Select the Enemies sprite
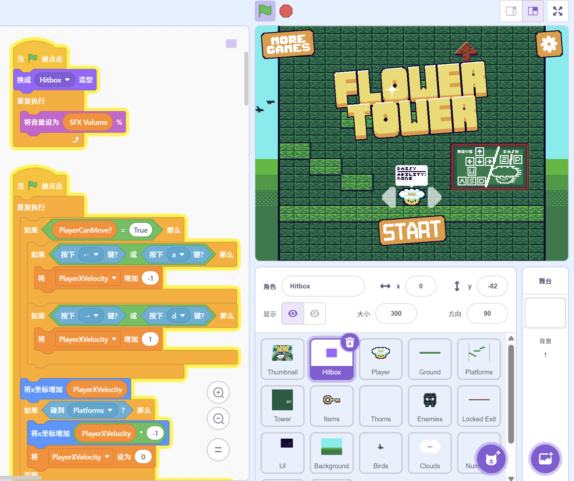Viewport: 574px width, 481px height. click(x=430, y=406)
